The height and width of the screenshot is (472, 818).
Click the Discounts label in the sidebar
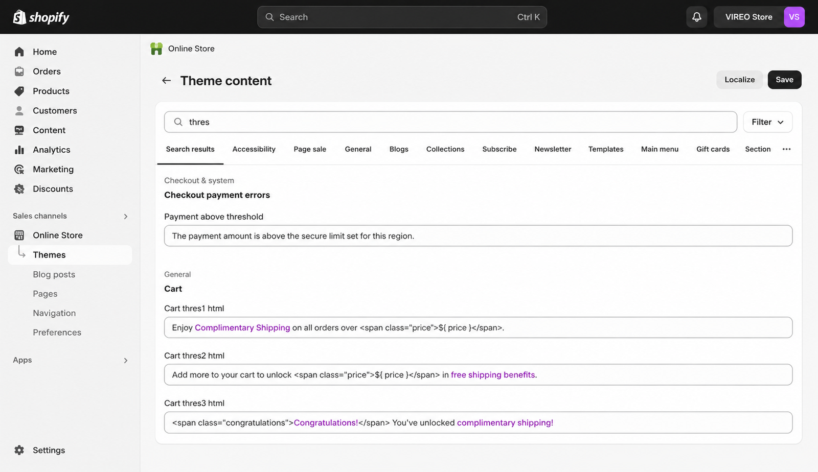53,189
